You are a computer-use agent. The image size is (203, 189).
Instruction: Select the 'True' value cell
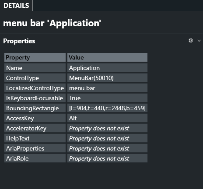click(107, 98)
